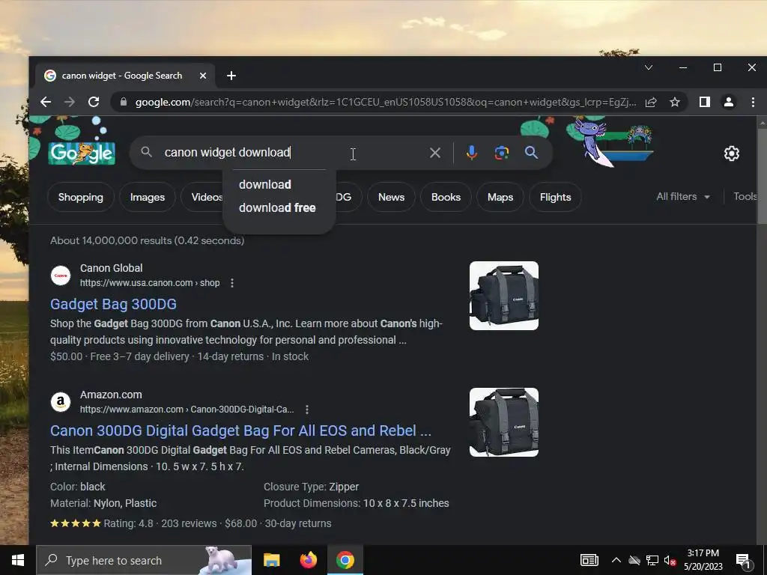Launch Firefox from the taskbar

point(308,560)
